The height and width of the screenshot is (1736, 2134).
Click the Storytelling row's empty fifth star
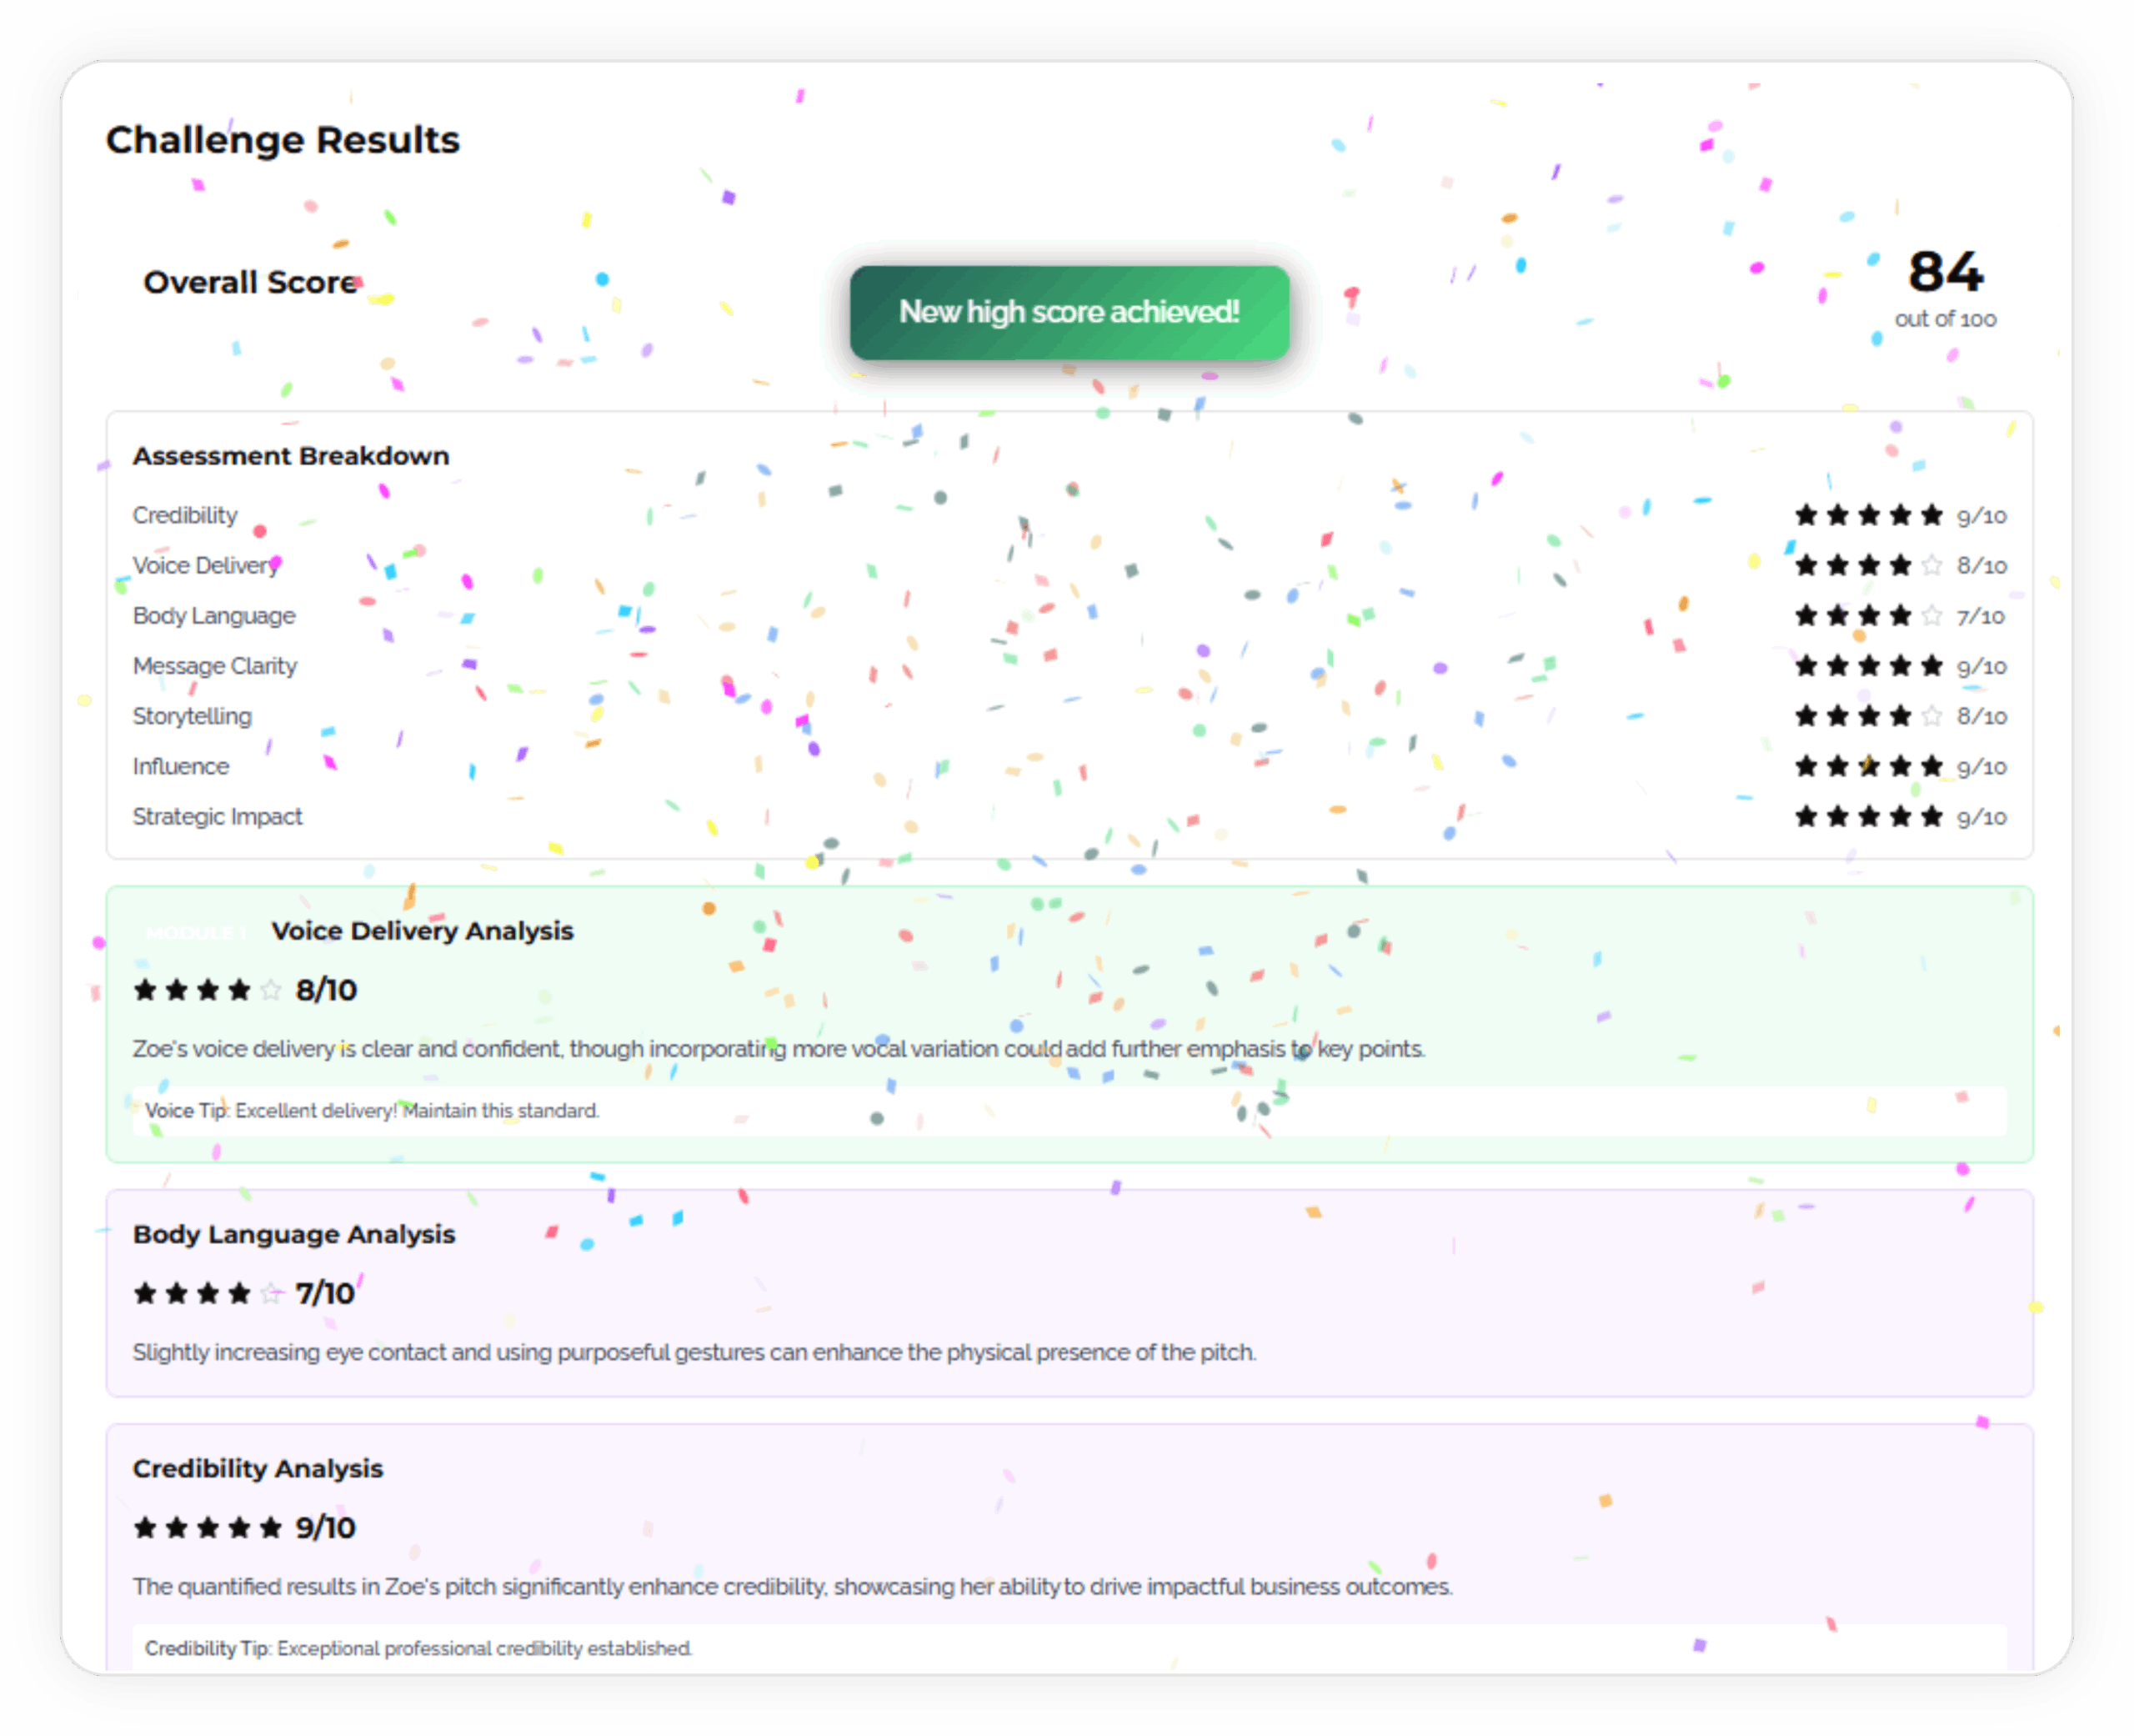click(1931, 716)
